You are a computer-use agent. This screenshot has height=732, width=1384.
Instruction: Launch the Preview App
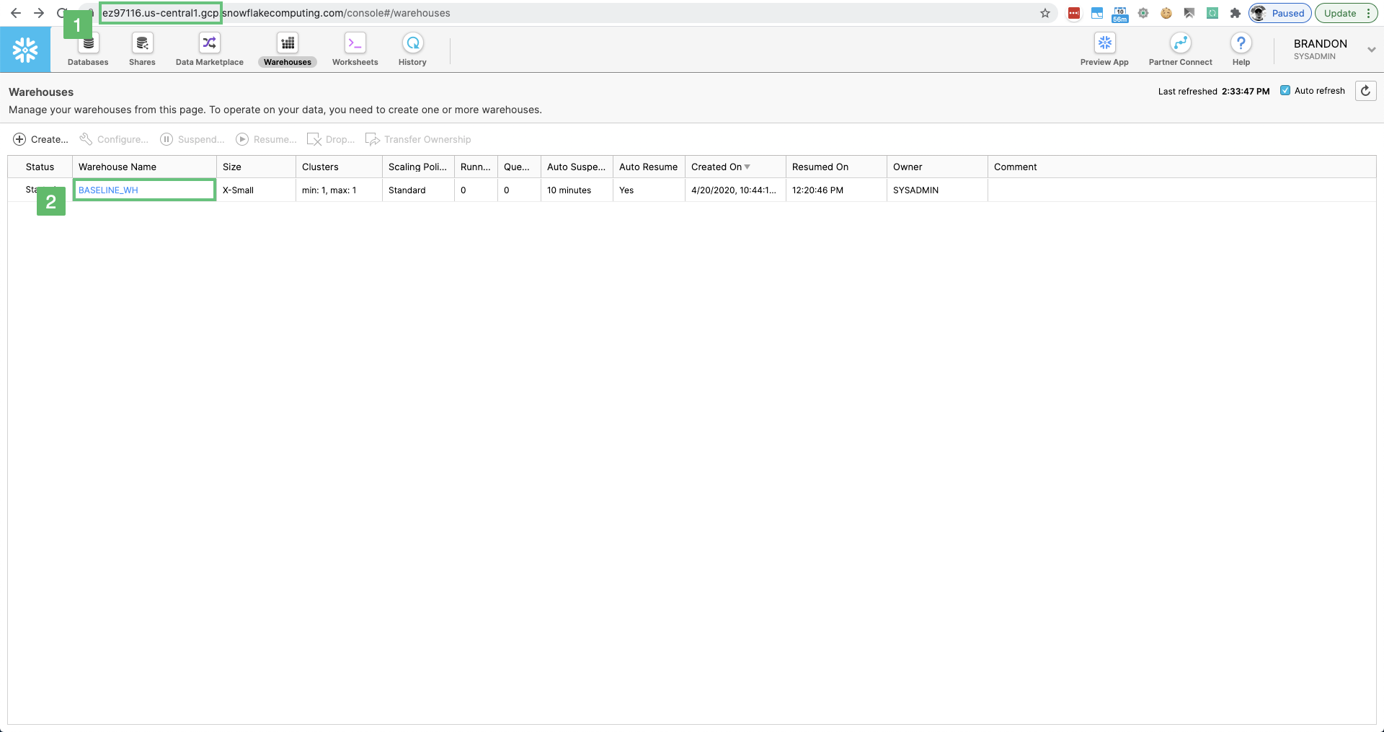pyautogui.click(x=1104, y=50)
